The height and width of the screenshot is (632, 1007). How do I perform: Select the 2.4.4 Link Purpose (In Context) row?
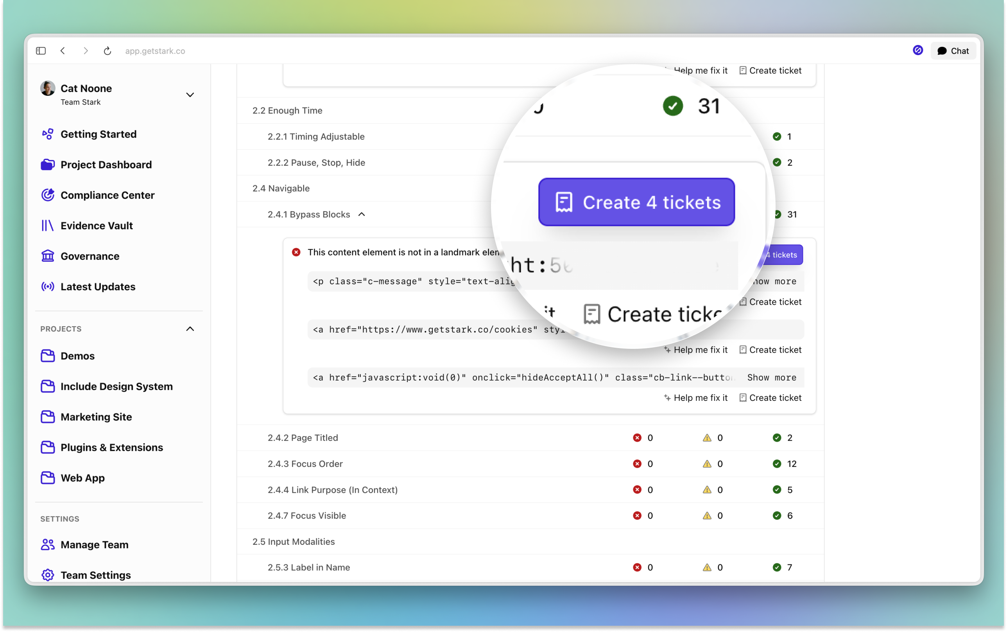(x=530, y=490)
